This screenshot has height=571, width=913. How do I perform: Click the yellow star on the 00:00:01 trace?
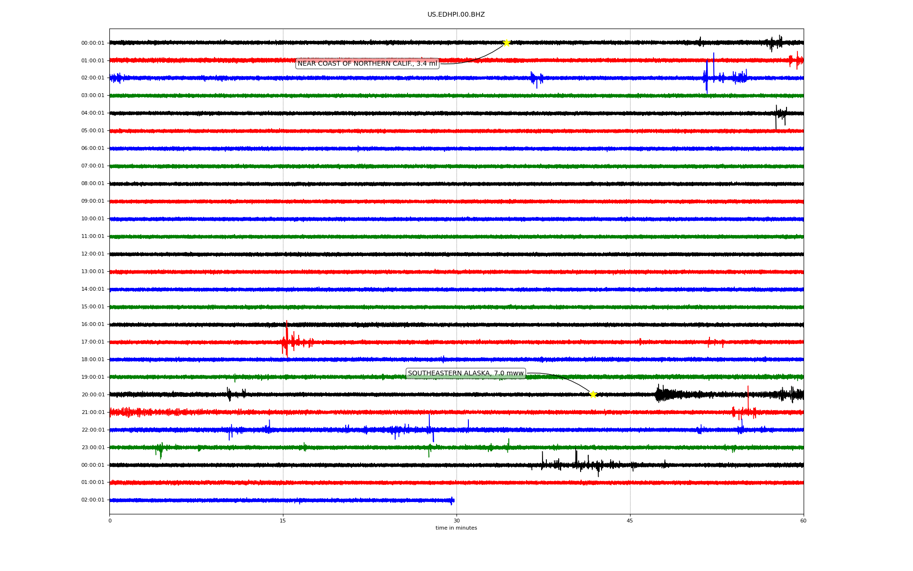point(506,43)
